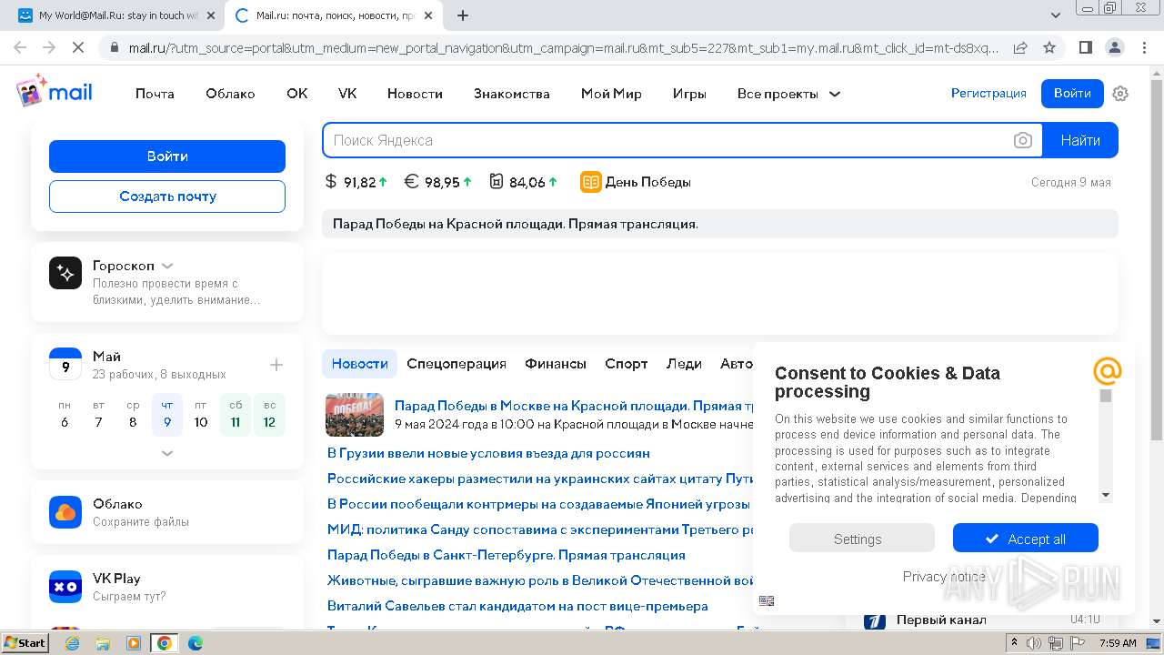Click the euro exchange rate 98,95
The image size is (1164, 655).
point(438,182)
